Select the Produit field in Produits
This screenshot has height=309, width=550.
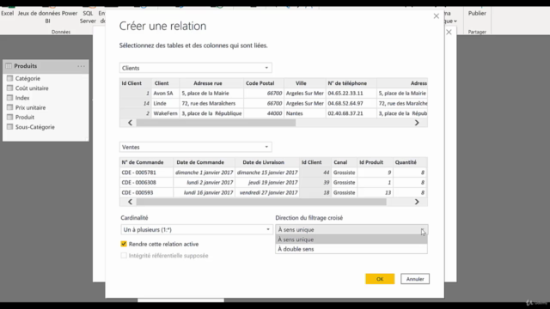[25, 118]
